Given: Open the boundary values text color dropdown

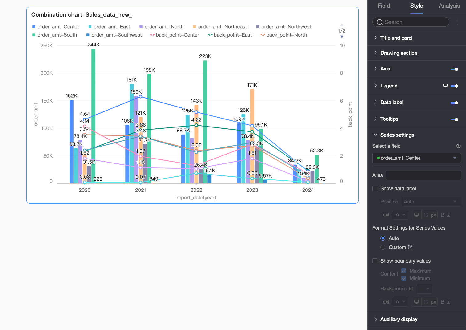Looking at the screenshot, I should coord(400,302).
